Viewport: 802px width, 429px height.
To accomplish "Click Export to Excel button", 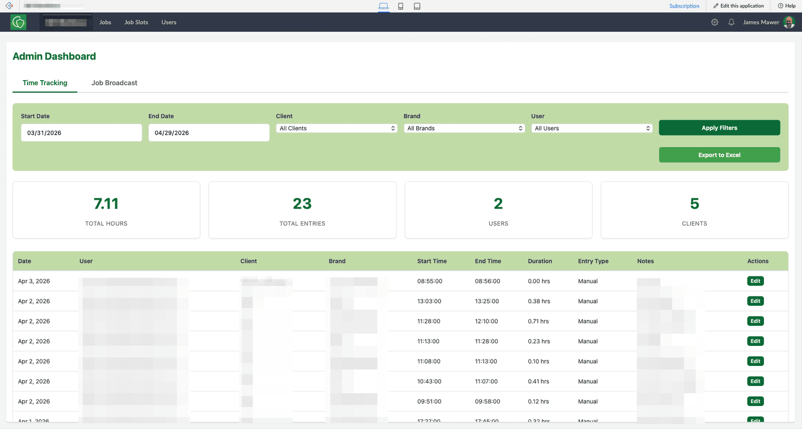I will point(719,155).
